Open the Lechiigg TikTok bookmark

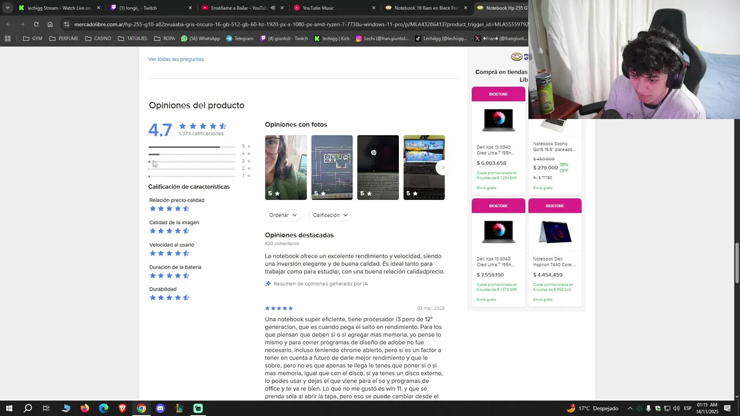click(x=441, y=39)
